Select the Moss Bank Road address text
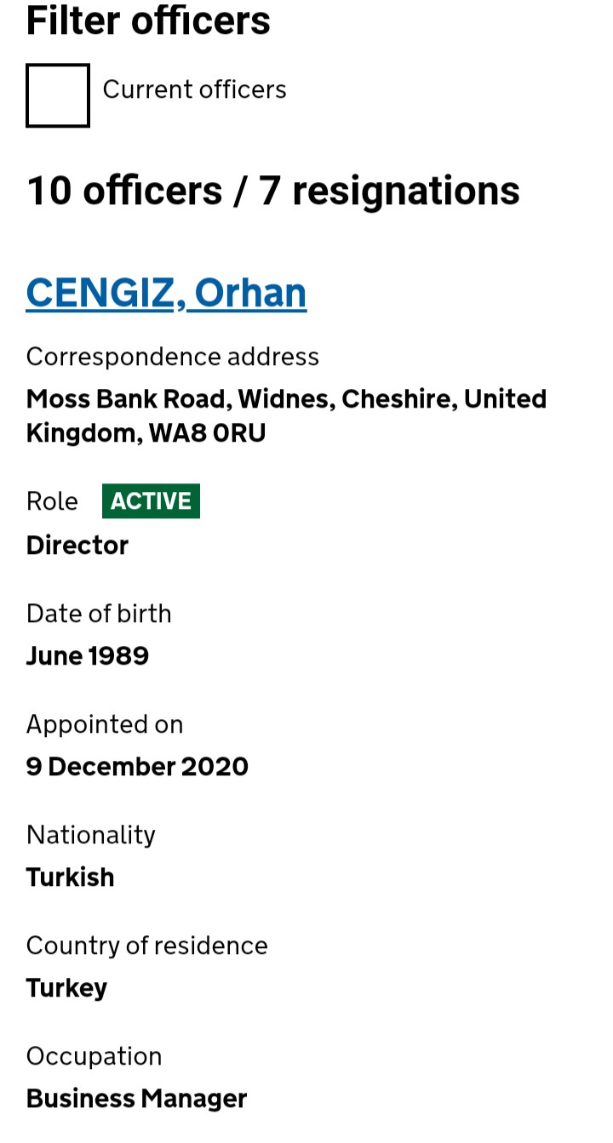Viewport: 613px width, 1143px height. coord(286,415)
